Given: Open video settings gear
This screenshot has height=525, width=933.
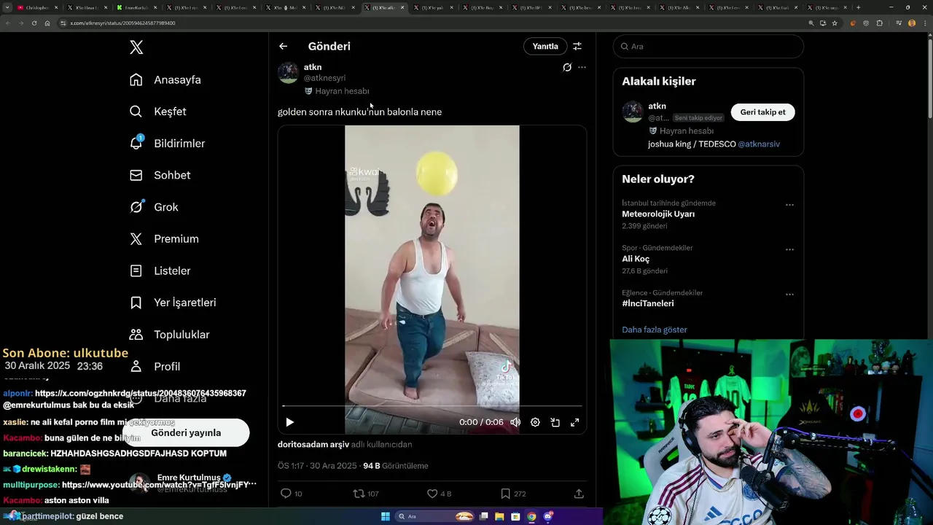Looking at the screenshot, I should tap(535, 422).
